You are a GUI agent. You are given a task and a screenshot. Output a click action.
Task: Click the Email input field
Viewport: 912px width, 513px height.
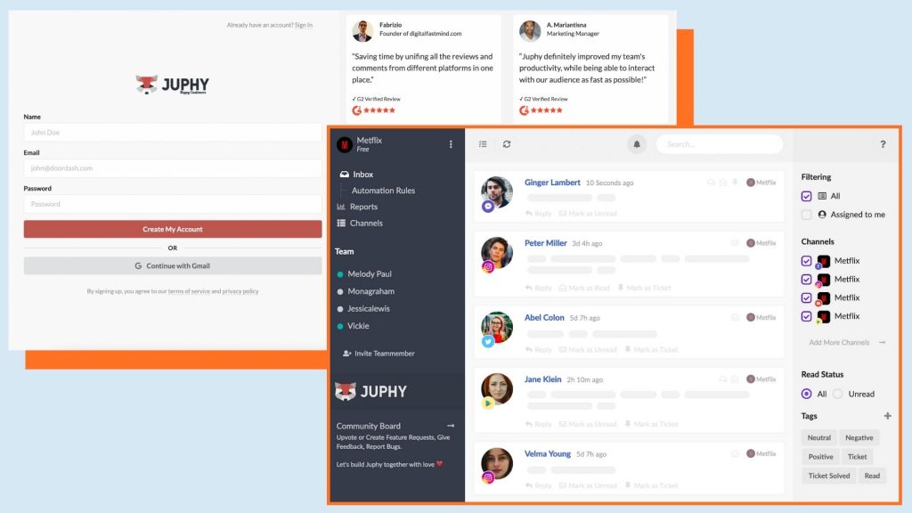[x=173, y=168]
